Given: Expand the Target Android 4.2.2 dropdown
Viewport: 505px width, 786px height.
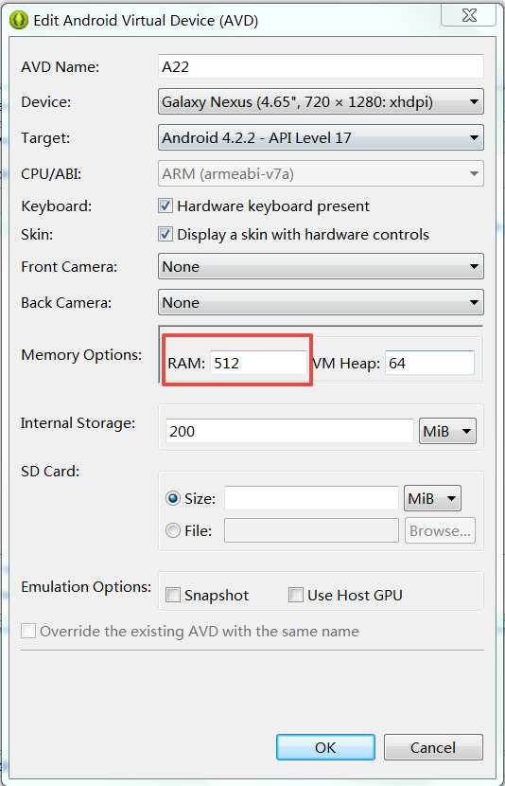Looking at the screenshot, I should pos(321,137).
